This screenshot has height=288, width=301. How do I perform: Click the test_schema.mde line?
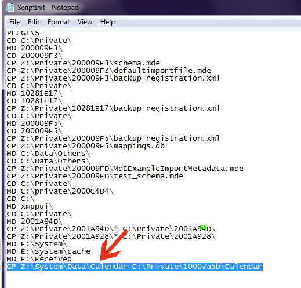coord(95,176)
